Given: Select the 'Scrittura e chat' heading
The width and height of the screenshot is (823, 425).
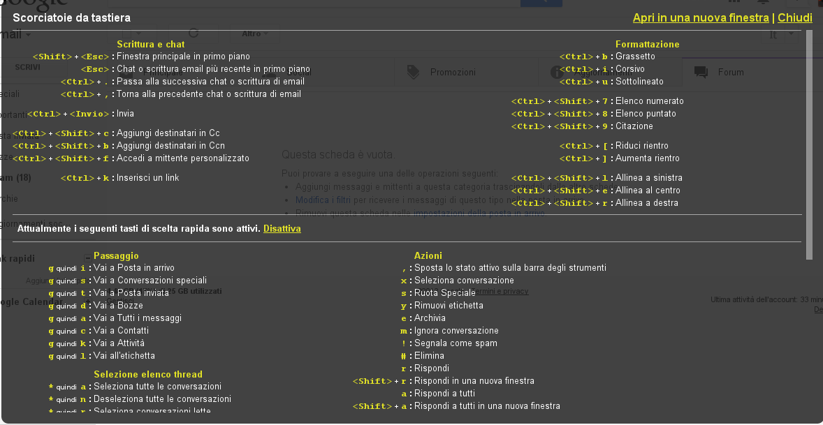Looking at the screenshot, I should click(x=151, y=45).
